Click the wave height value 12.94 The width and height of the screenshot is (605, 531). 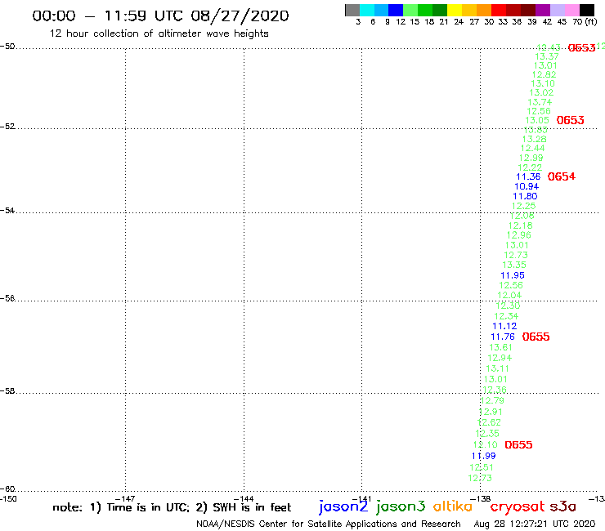click(x=500, y=358)
